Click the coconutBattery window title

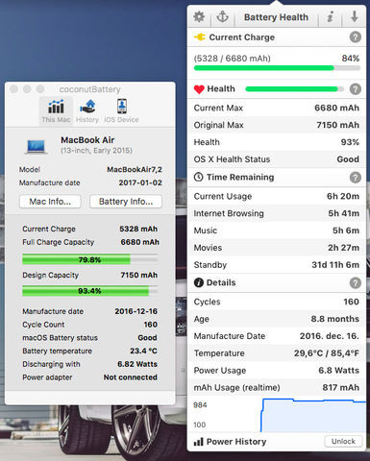click(x=89, y=89)
